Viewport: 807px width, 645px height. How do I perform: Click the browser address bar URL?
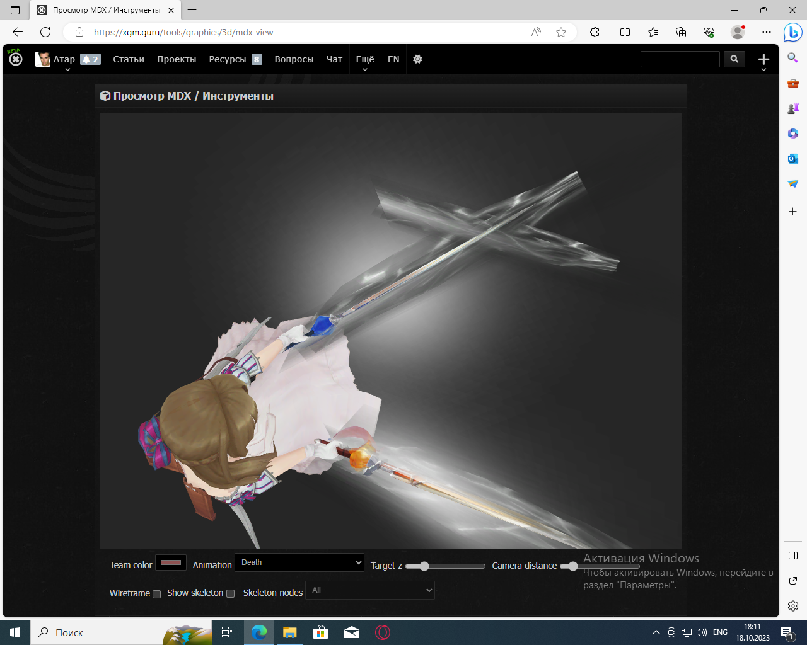coord(183,32)
